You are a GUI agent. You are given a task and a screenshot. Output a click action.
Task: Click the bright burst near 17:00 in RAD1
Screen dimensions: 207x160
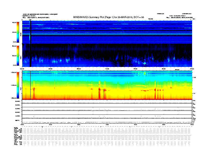(x=145, y=64)
